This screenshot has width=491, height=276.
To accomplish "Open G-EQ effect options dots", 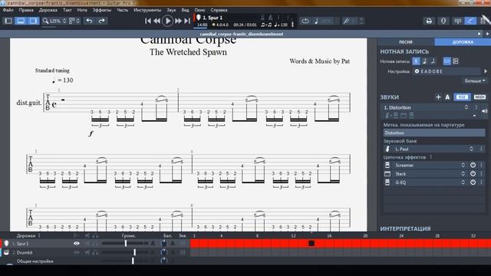I will point(481,182).
